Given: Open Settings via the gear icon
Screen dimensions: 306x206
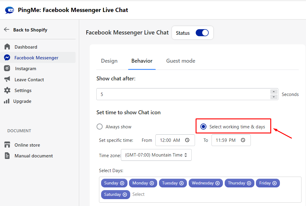Looking at the screenshot, I should click(7, 90).
